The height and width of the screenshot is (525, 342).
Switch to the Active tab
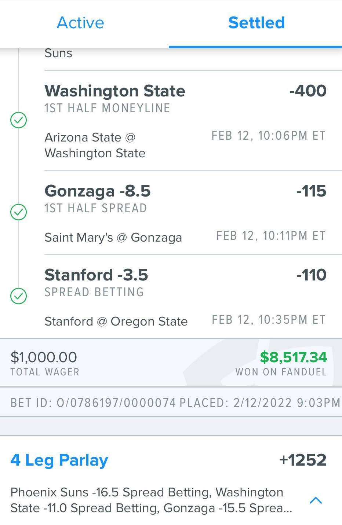(x=80, y=23)
